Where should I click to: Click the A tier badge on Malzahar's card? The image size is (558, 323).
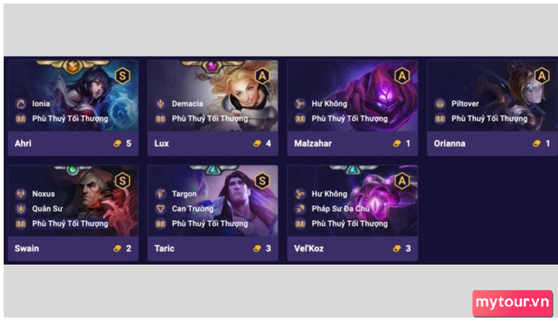(x=402, y=76)
